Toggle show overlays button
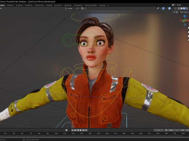Screen dimensions: 189x141 point(169,8)
